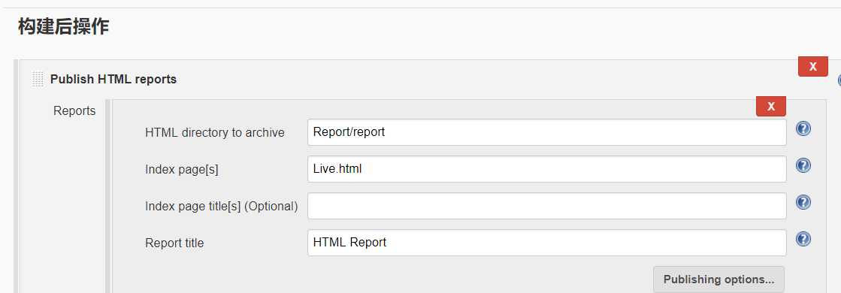Viewport: 841px width, 293px height.
Task: Click the empty Index page title[s] field
Action: coord(546,206)
